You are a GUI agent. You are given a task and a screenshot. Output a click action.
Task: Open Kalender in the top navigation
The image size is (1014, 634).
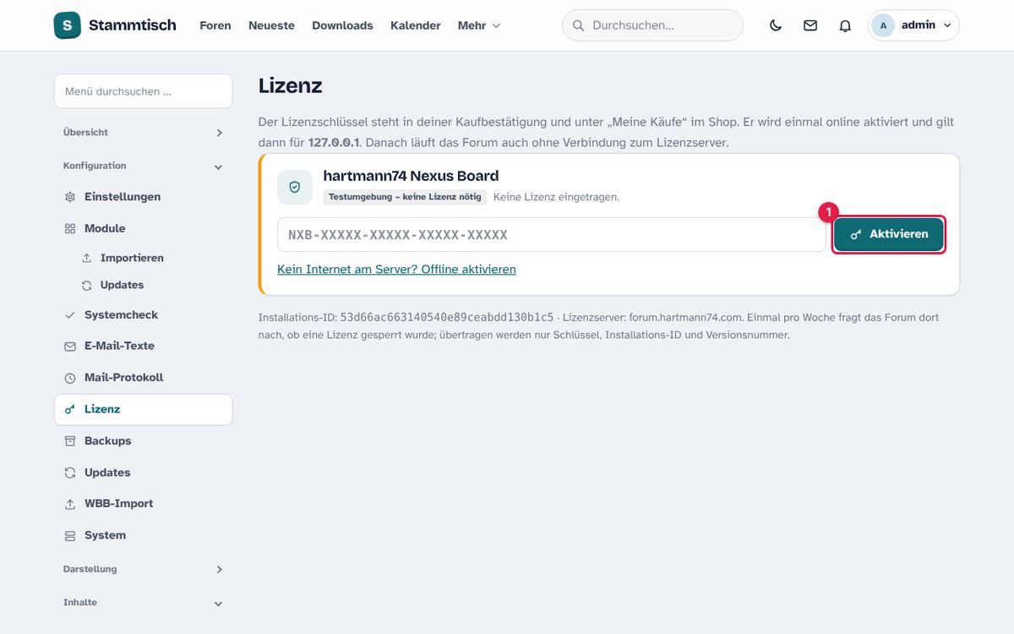pyautogui.click(x=416, y=25)
